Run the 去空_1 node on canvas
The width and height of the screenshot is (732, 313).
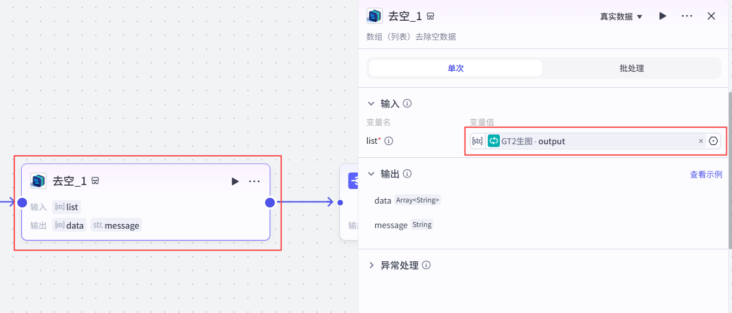click(x=235, y=181)
